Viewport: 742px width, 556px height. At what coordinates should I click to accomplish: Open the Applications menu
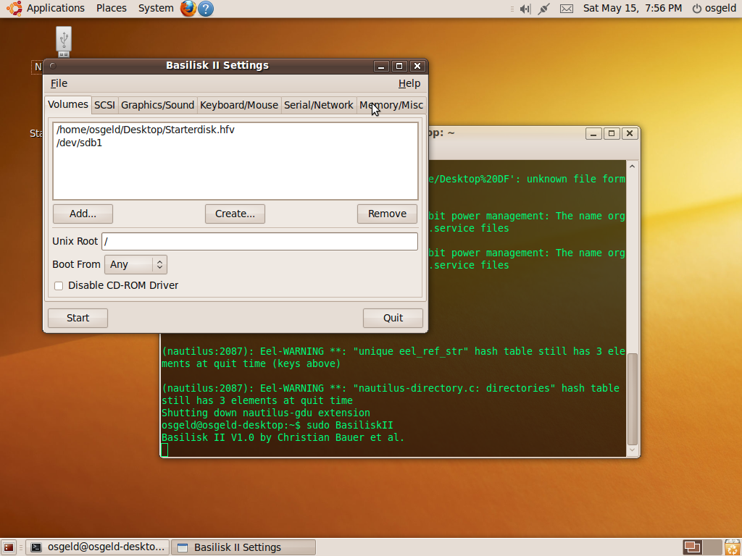pos(55,8)
